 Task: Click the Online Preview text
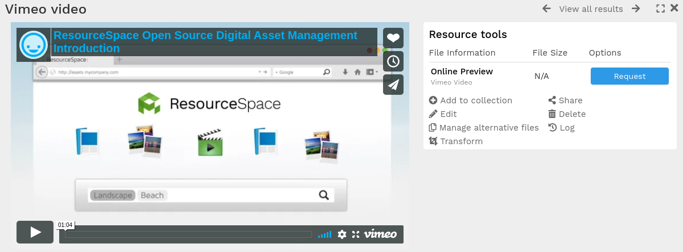[462, 72]
